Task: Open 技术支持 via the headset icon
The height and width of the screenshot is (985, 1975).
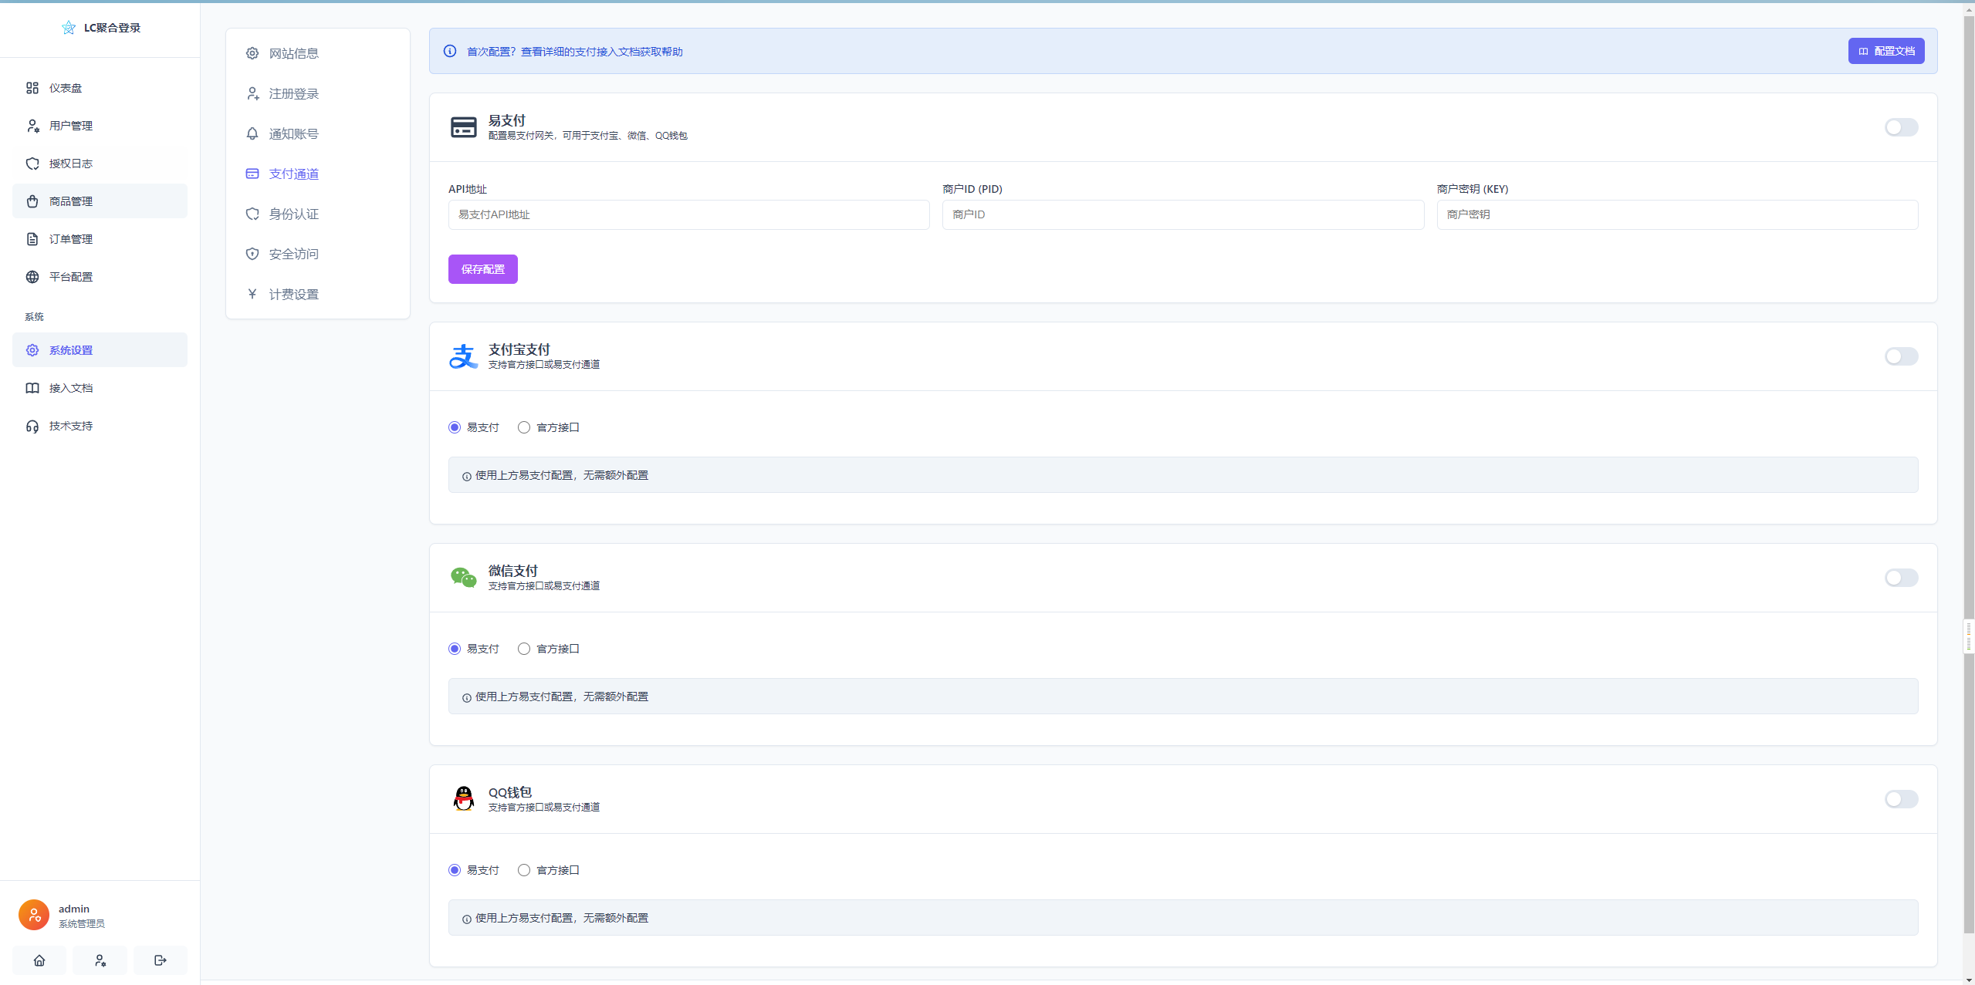Action: coord(32,426)
